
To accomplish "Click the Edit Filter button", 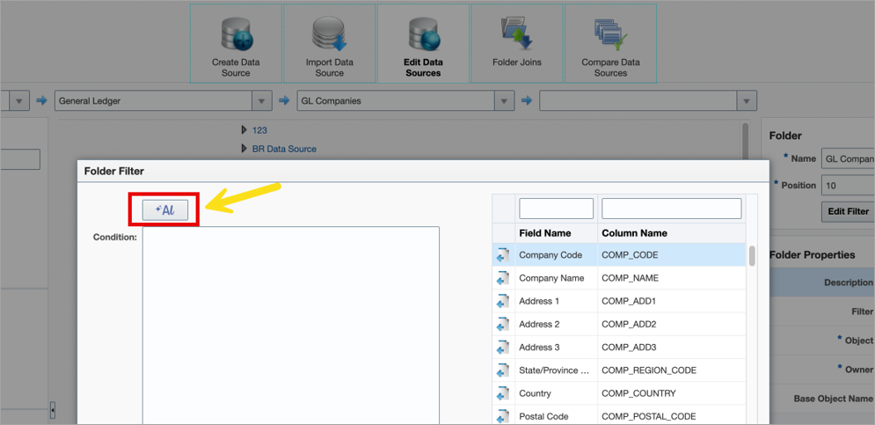I will tap(848, 211).
